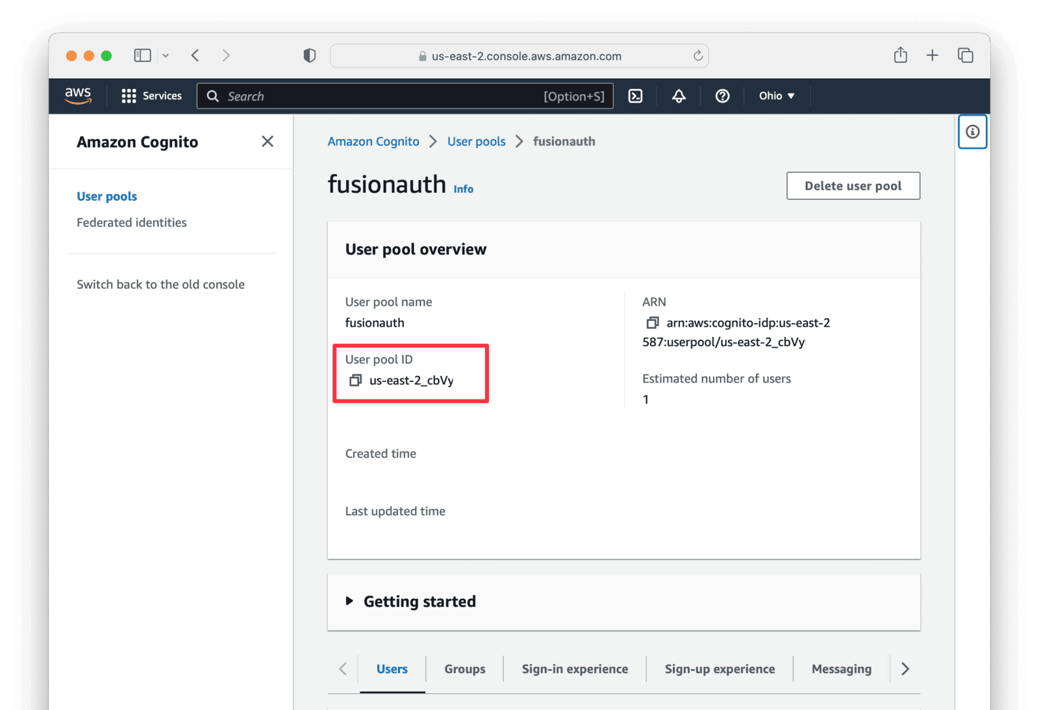1039x710 pixels.
Task: Click the Delete user pool button
Action: click(x=853, y=186)
